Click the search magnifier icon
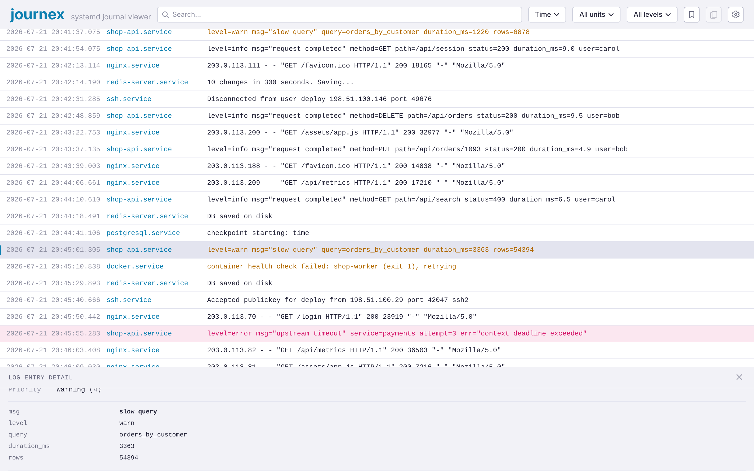 (165, 15)
